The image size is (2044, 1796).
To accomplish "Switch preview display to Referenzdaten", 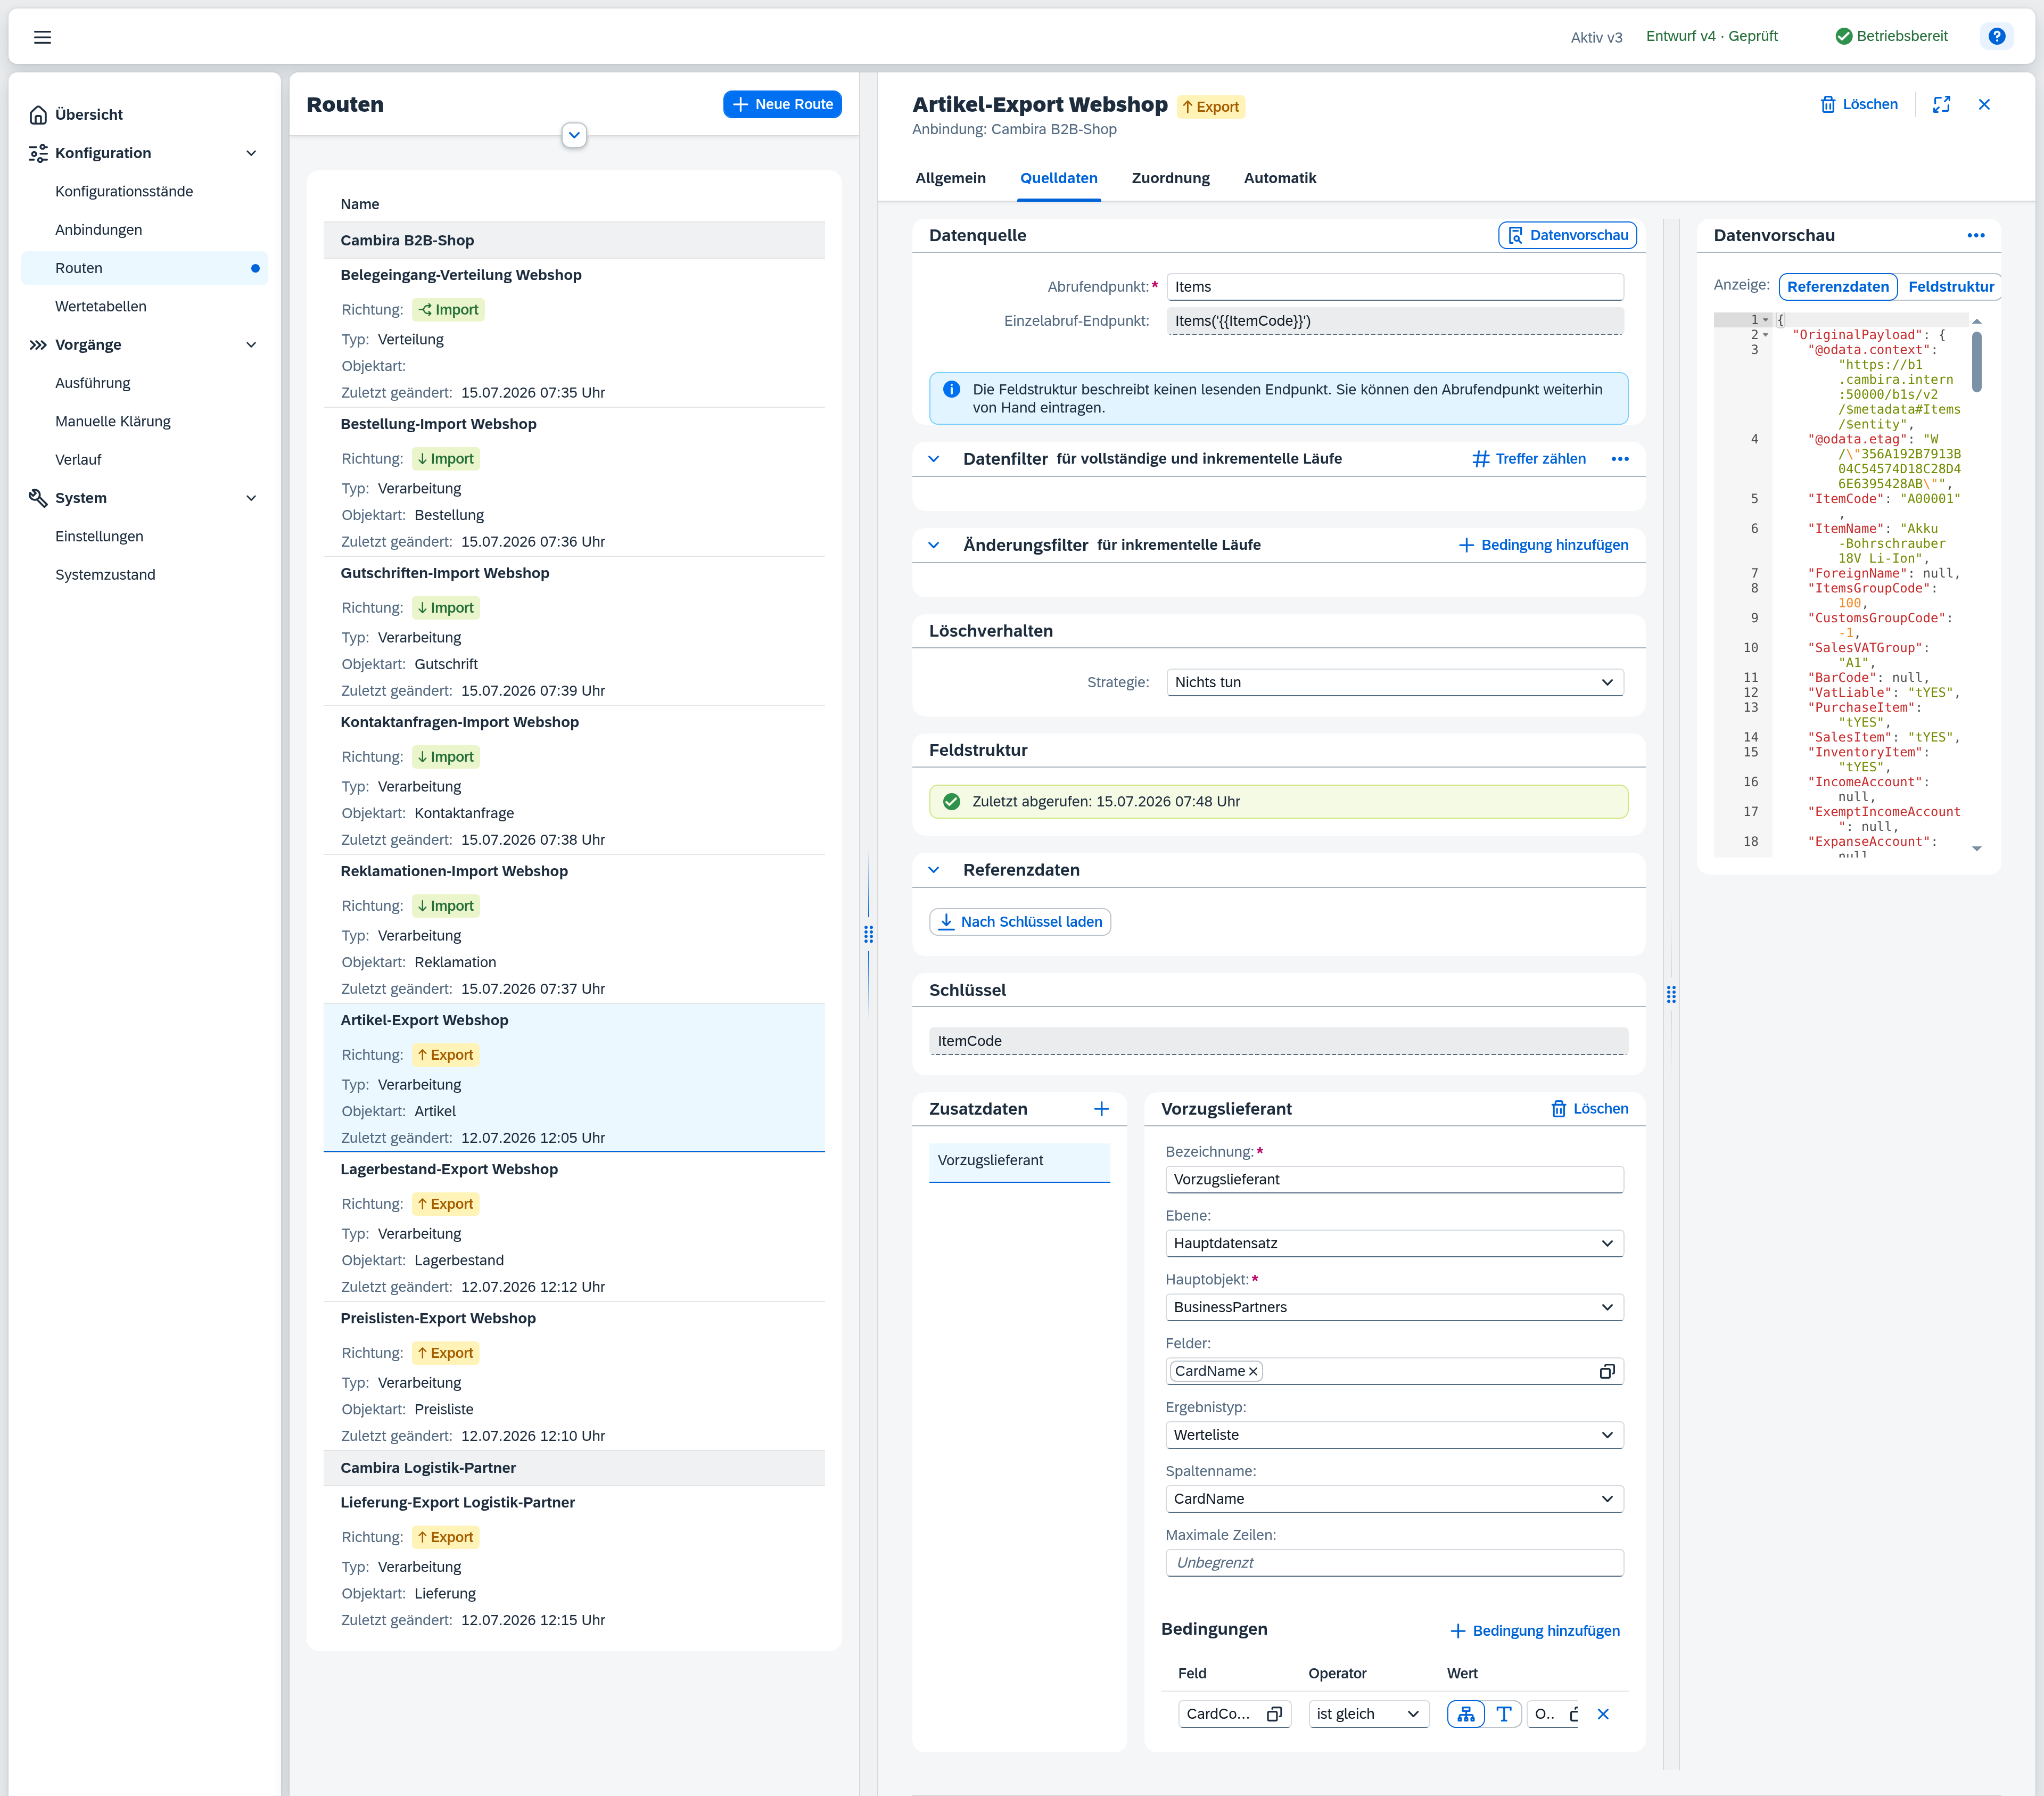I will click(1838, 286).
